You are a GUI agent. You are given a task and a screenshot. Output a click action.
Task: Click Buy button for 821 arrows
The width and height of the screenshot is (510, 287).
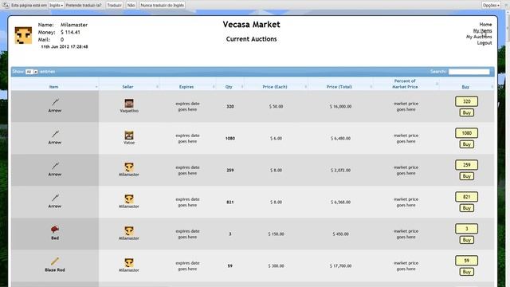click(x=467, y=208)
